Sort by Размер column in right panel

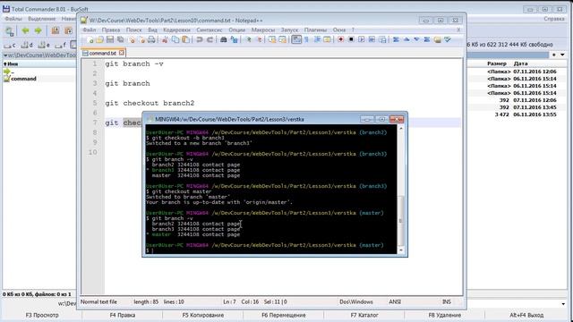[x=497, y=64]
